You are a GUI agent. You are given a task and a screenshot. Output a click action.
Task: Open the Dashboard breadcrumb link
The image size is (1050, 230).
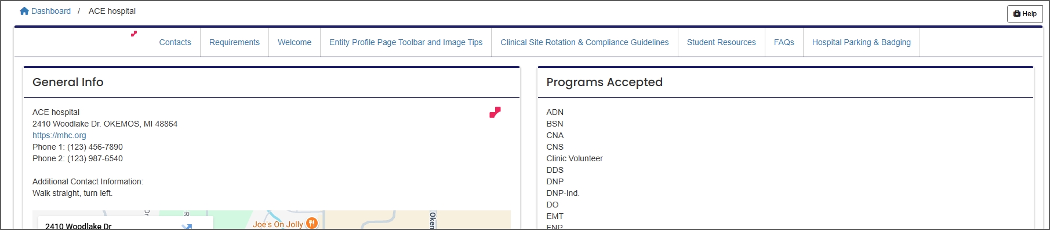(51, 11)
